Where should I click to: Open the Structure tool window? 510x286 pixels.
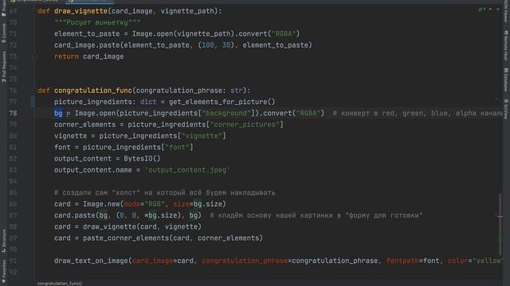tap(3, 241)
